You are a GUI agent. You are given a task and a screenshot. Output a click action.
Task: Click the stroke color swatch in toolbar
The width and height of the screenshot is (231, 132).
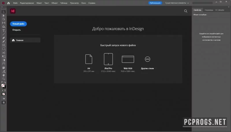tap(5, 87)
